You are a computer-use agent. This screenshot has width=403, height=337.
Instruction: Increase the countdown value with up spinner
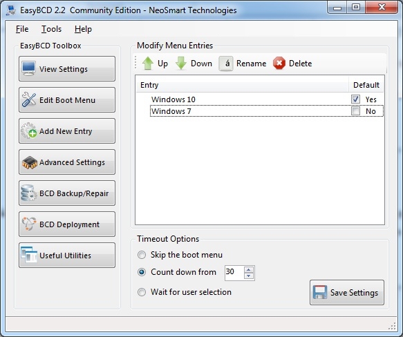click(249, 269)
